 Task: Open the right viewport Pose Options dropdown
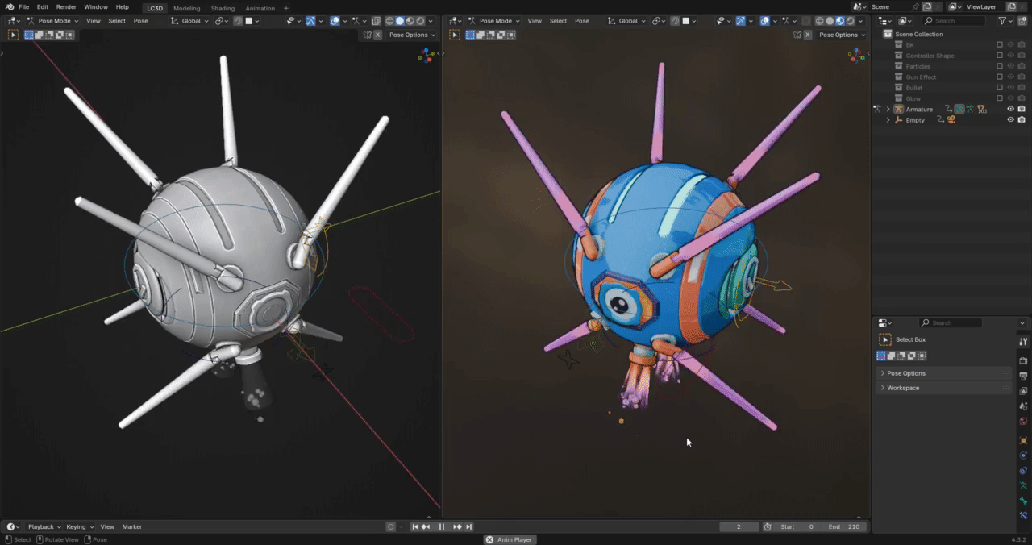[841, 35]
